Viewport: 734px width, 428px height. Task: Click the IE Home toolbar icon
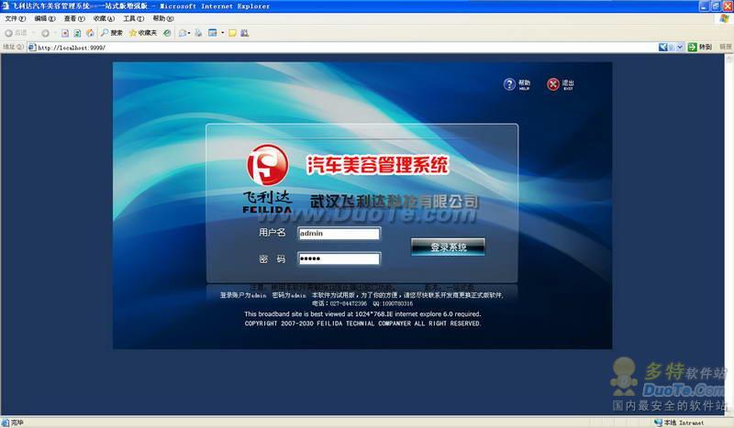pos(89,33)
